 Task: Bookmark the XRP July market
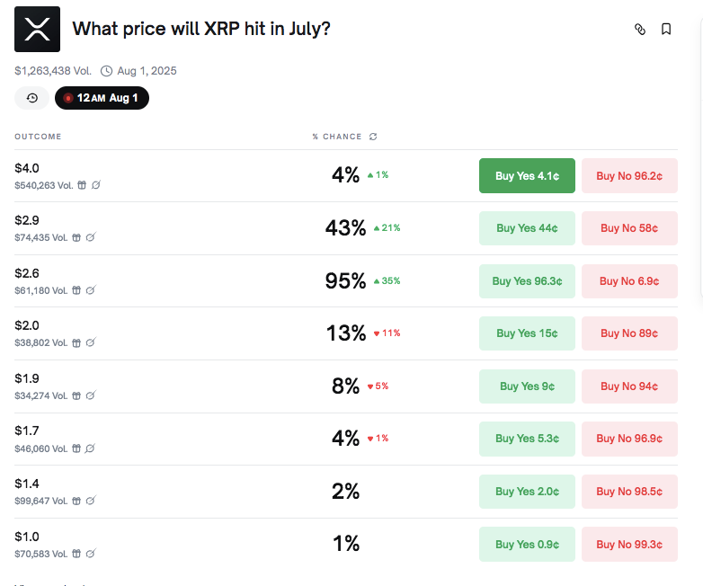(666, 30)
